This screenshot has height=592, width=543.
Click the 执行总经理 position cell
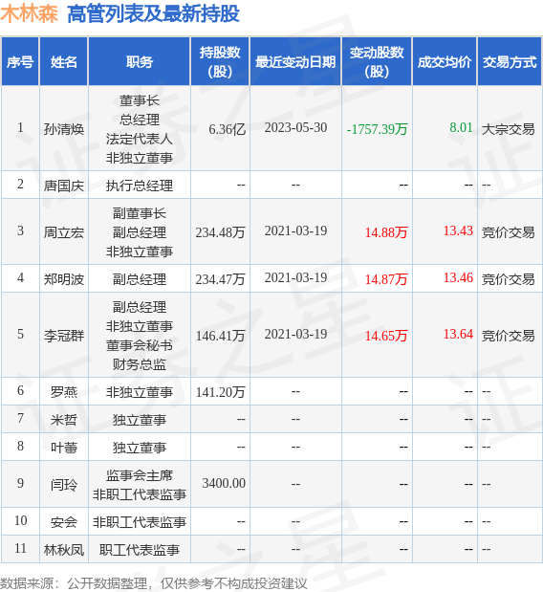[140, 186]
